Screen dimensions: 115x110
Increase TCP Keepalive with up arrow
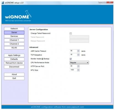(78, 54)
